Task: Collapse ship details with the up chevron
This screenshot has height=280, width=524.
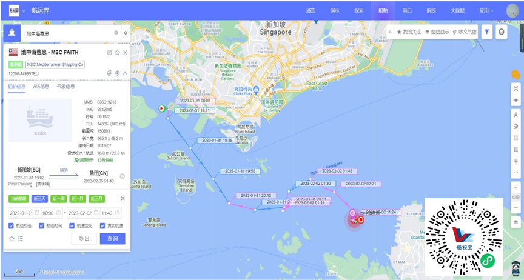Action: coord(125,73)
